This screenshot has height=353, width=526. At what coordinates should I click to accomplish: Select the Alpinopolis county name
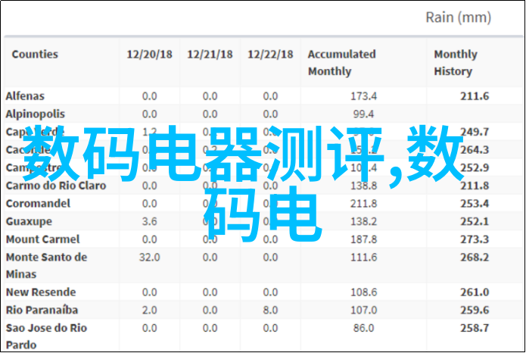point(35,114)
